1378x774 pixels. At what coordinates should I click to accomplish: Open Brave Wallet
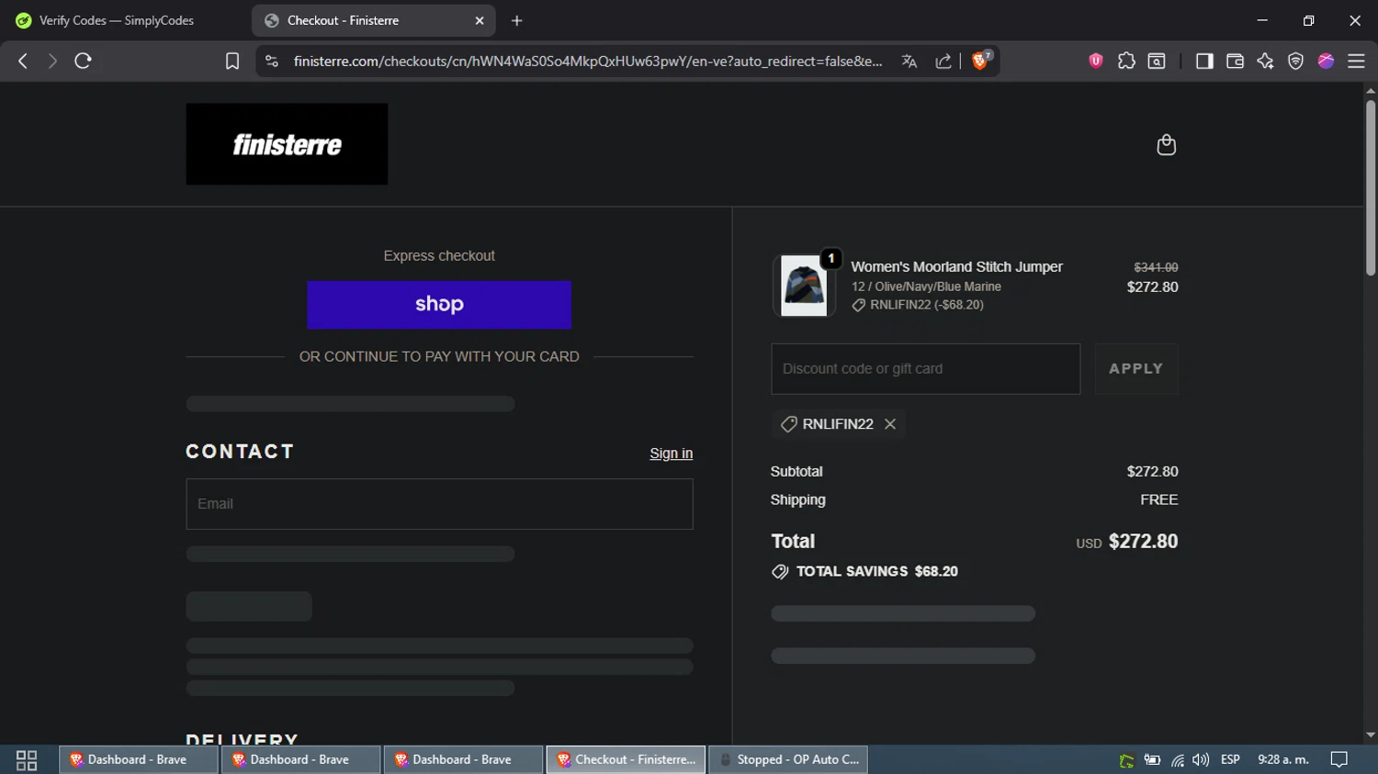point(1235,61)
